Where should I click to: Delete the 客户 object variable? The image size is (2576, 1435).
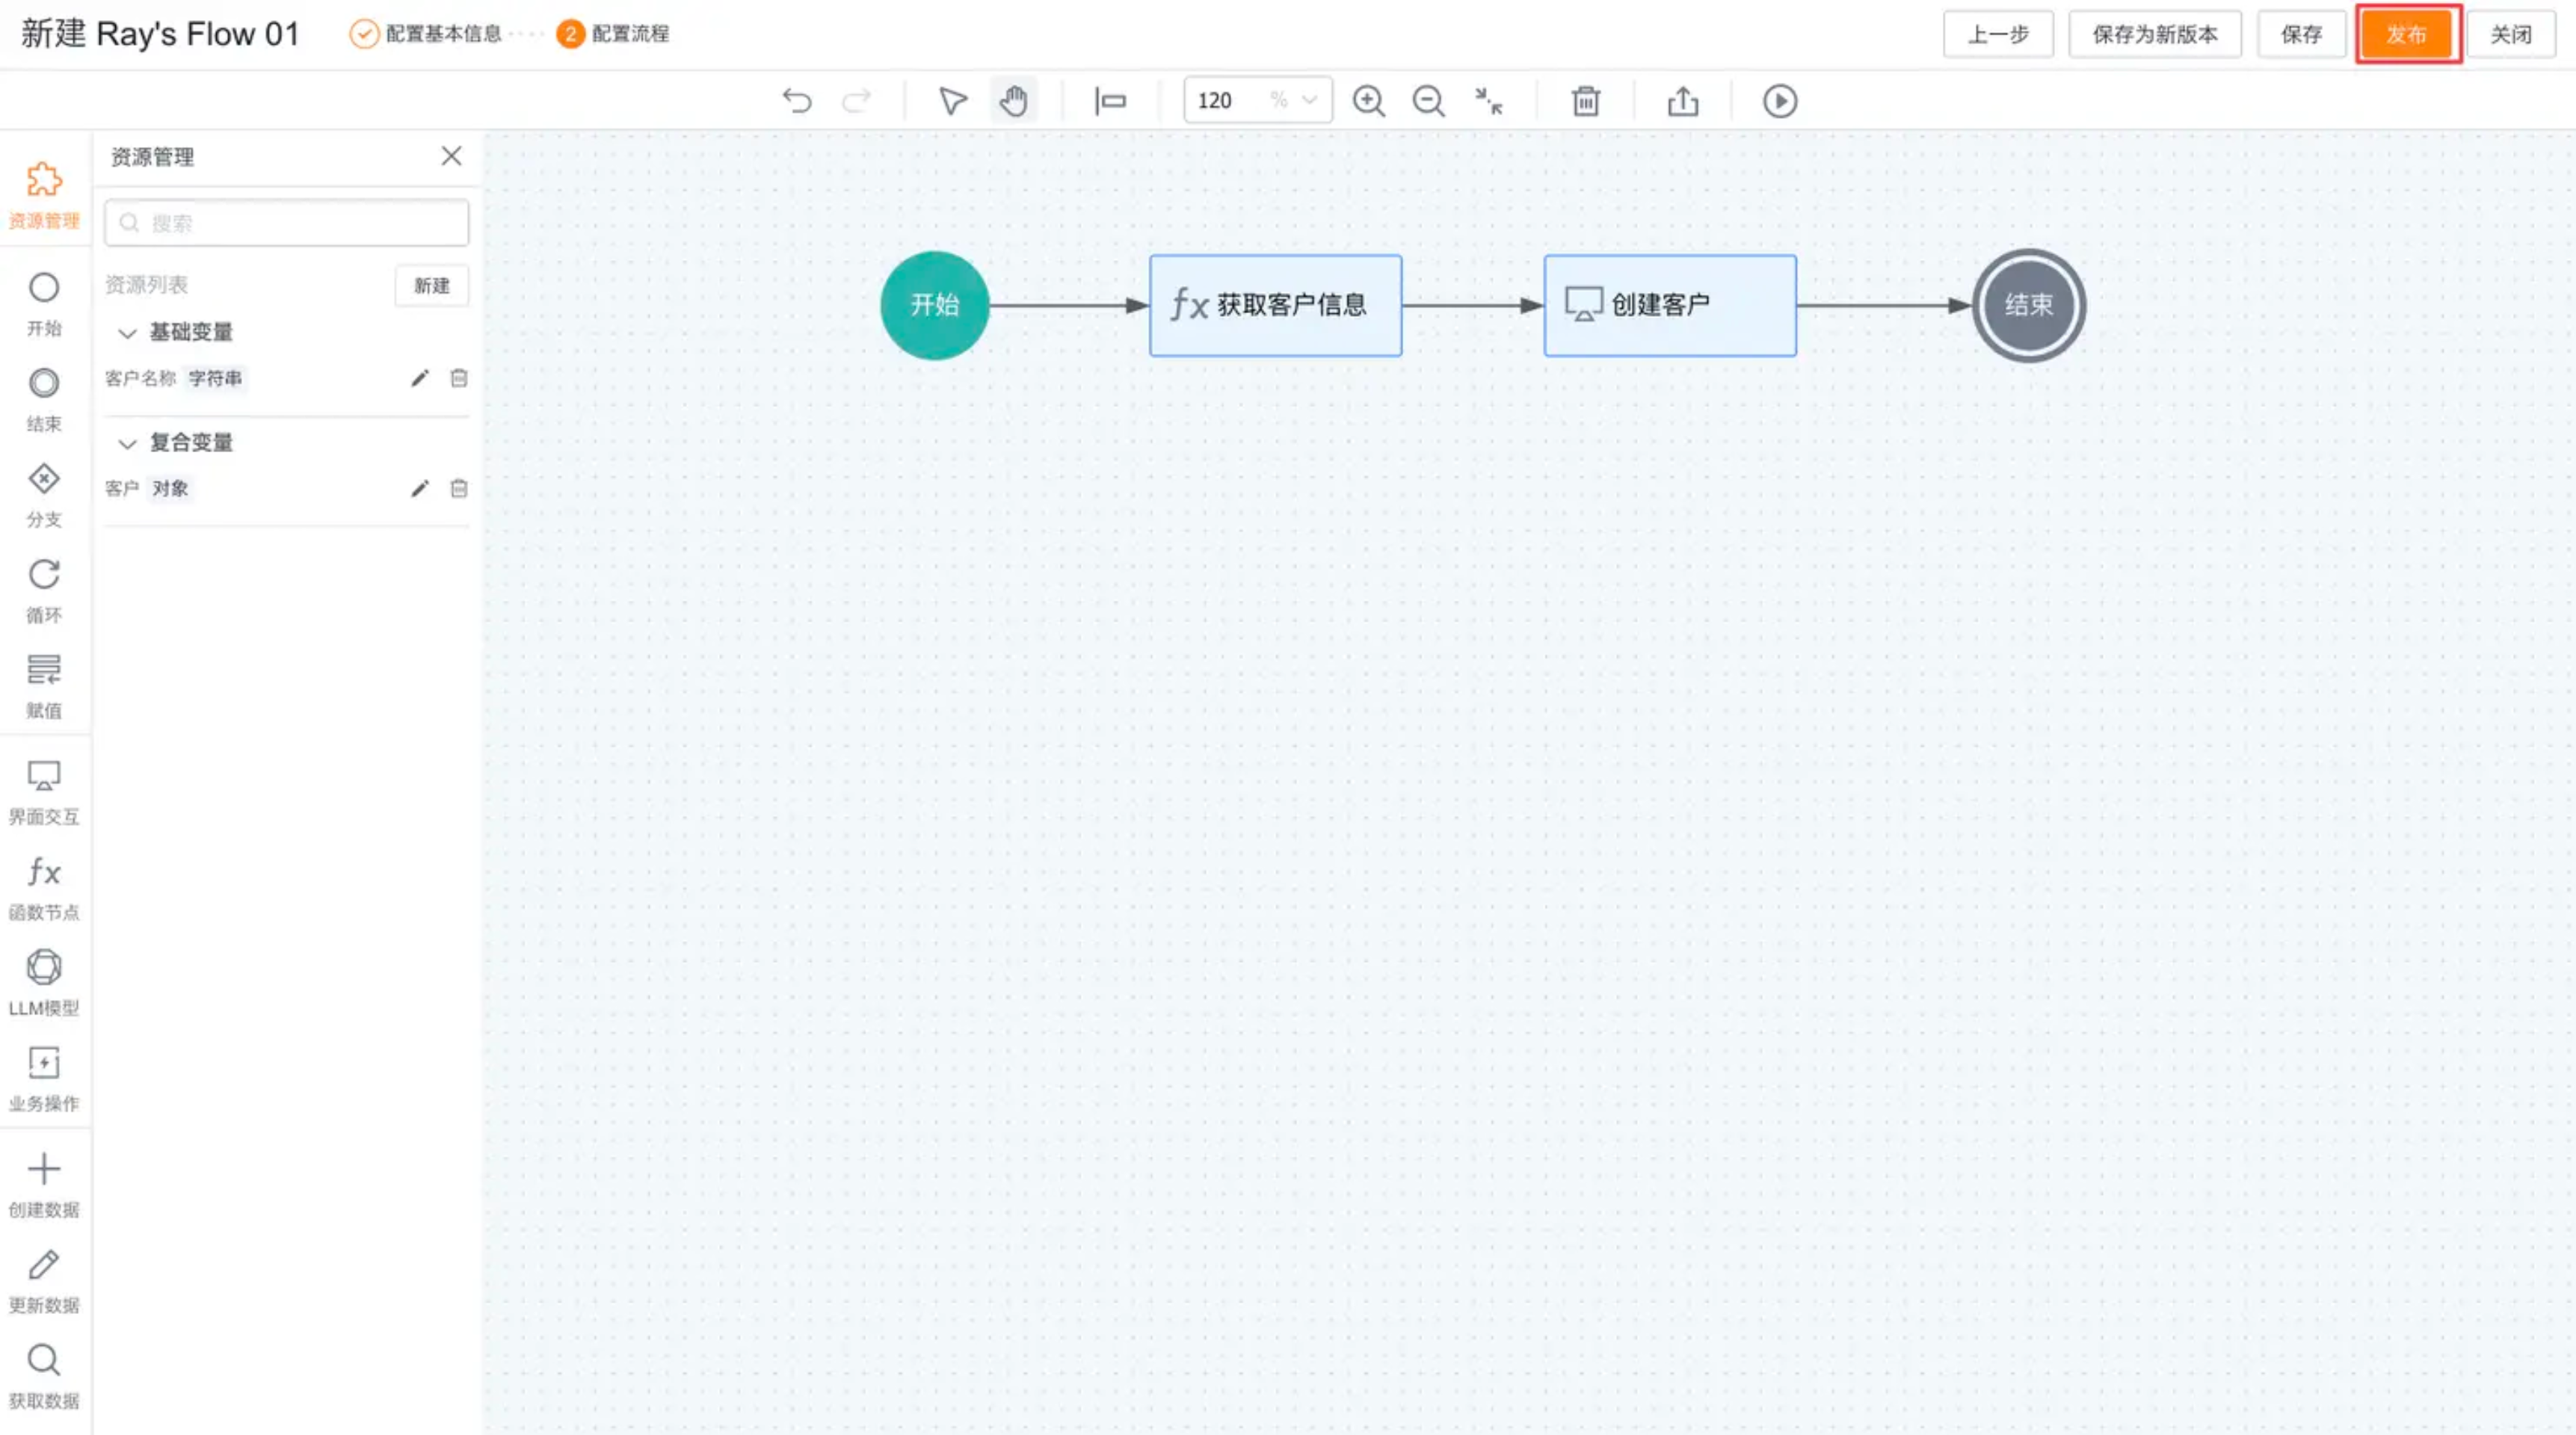point(459,488)
